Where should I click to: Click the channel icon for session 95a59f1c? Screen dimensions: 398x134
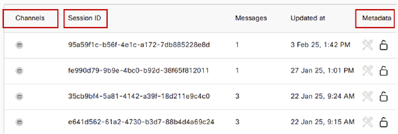tap(20, 46)
